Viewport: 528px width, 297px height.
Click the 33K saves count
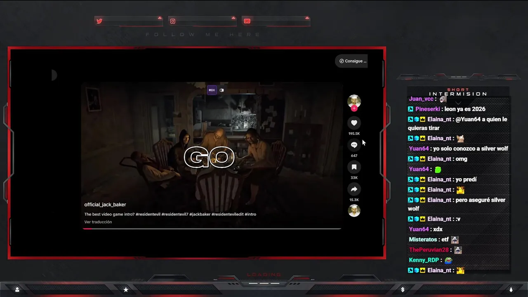coord(354,178)
